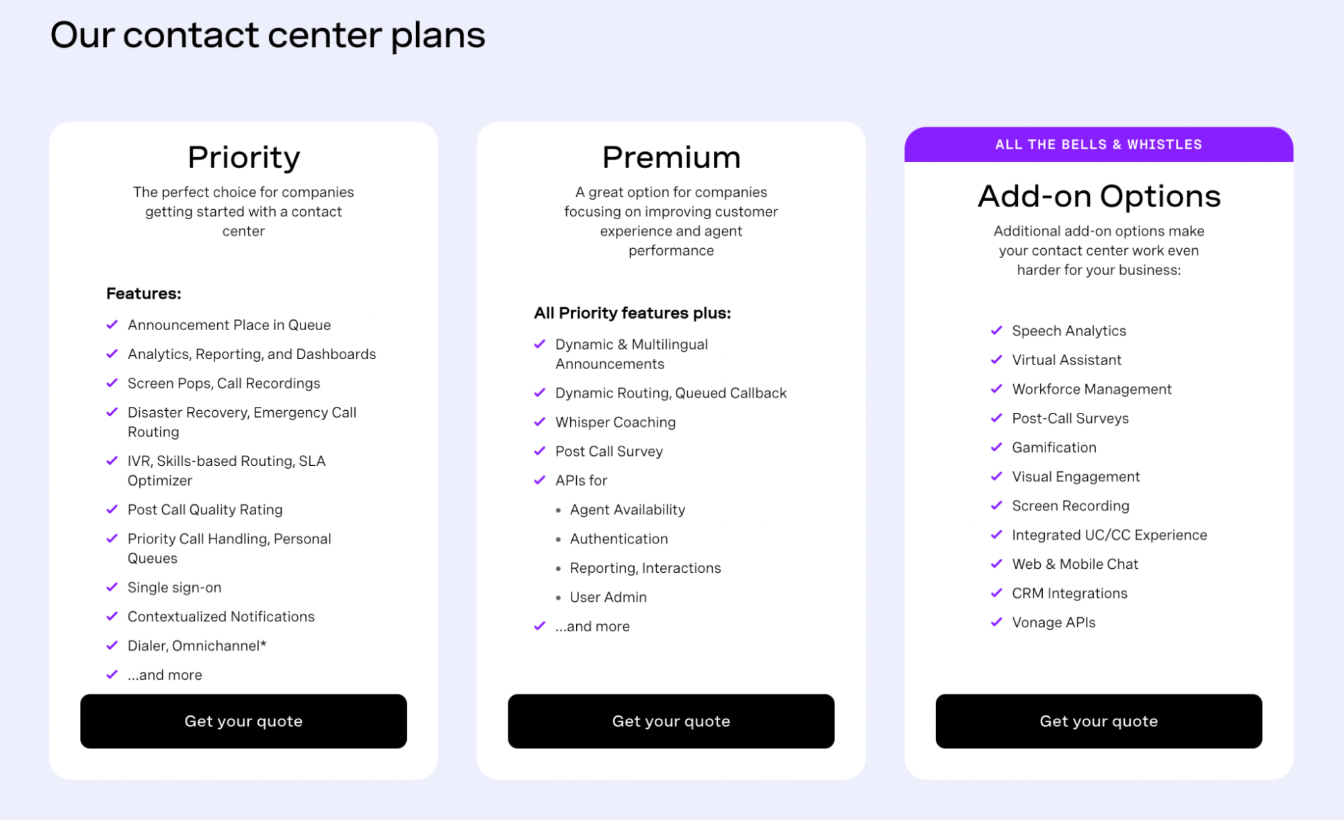Click the checkmark next to Post Call Survey

[x=539, y=451]
